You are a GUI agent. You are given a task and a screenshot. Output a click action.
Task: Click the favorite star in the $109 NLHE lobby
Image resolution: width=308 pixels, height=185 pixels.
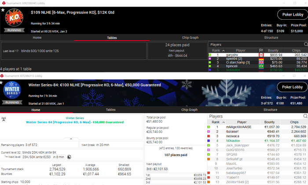[3, 10]
